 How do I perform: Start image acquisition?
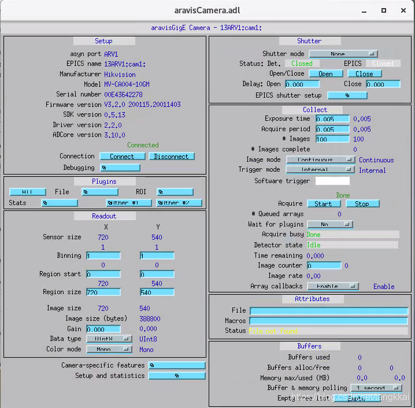pyautogui.click(x=324, y=204)
